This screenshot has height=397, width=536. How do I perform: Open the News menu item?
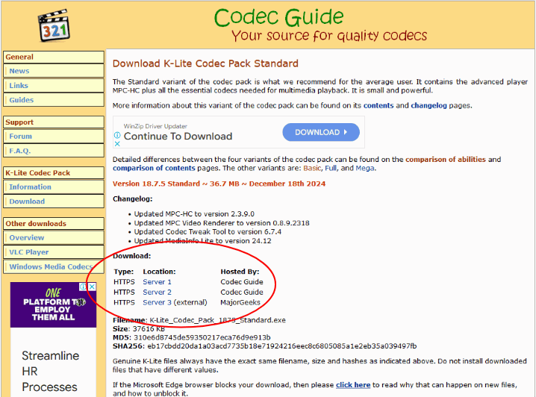tap(54, 71)
